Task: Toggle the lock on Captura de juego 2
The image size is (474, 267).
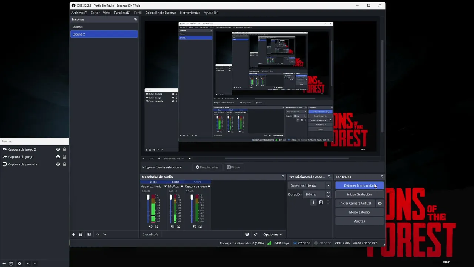Action: tap(64, 149)
